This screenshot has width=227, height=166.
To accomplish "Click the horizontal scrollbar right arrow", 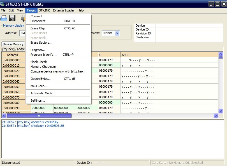I will tap(216, 116).
